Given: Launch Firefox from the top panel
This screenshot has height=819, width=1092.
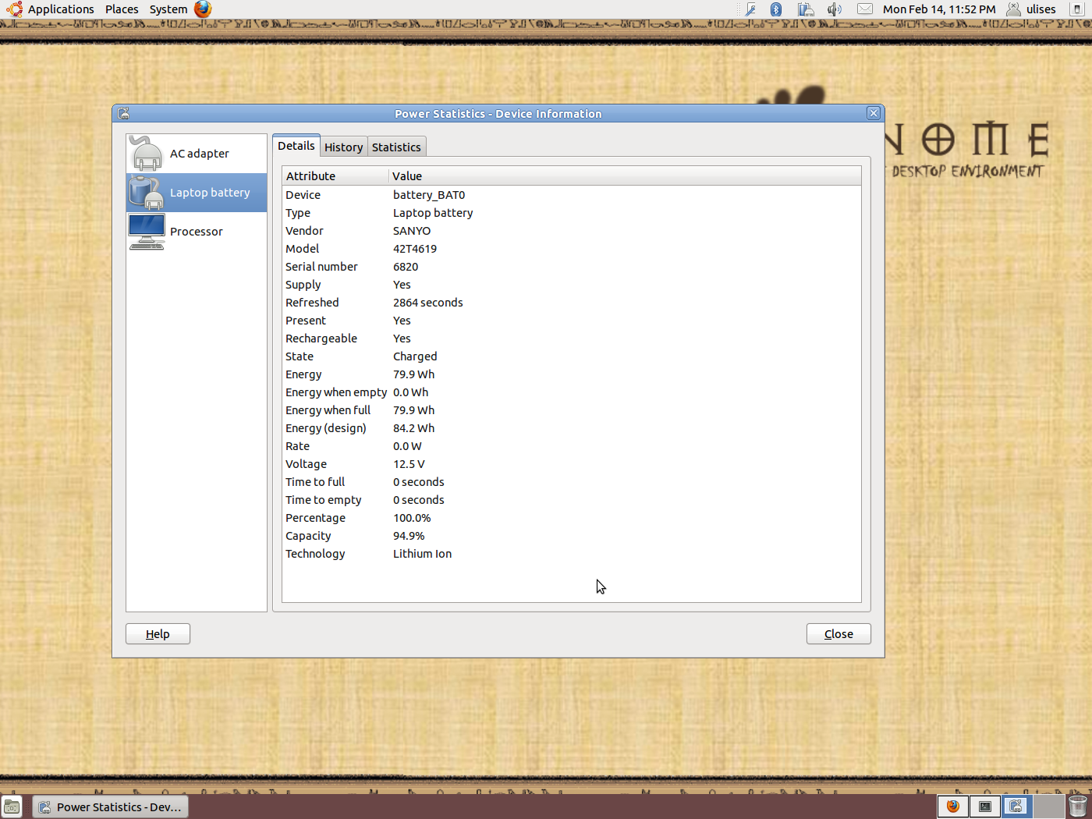Looking at the screenshot, I should point(203,9).
